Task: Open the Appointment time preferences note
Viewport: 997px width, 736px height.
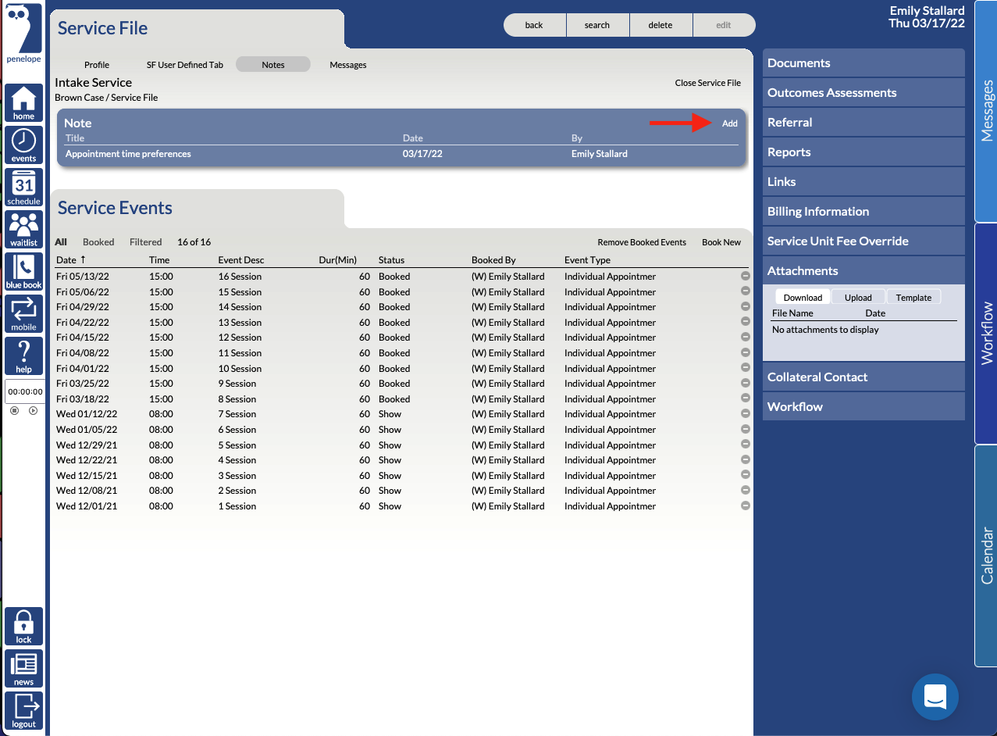Action: tap(402, 154)
